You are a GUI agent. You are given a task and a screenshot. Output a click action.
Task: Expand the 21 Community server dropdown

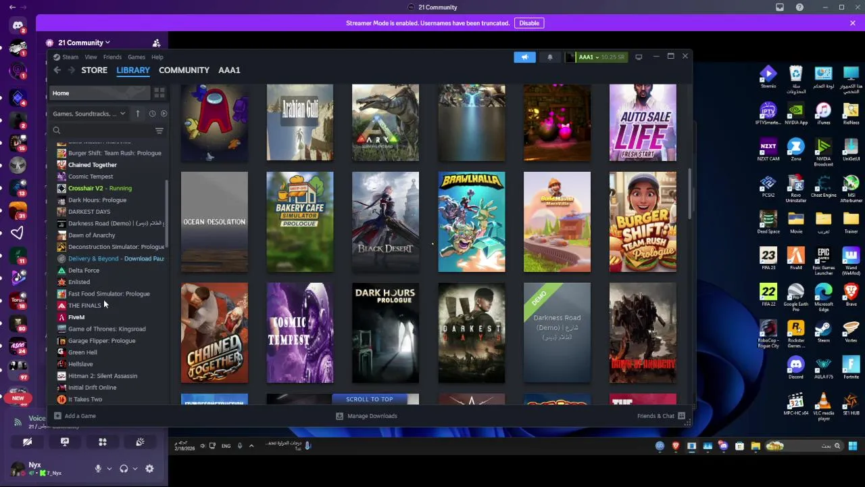[x=84, y=43]
